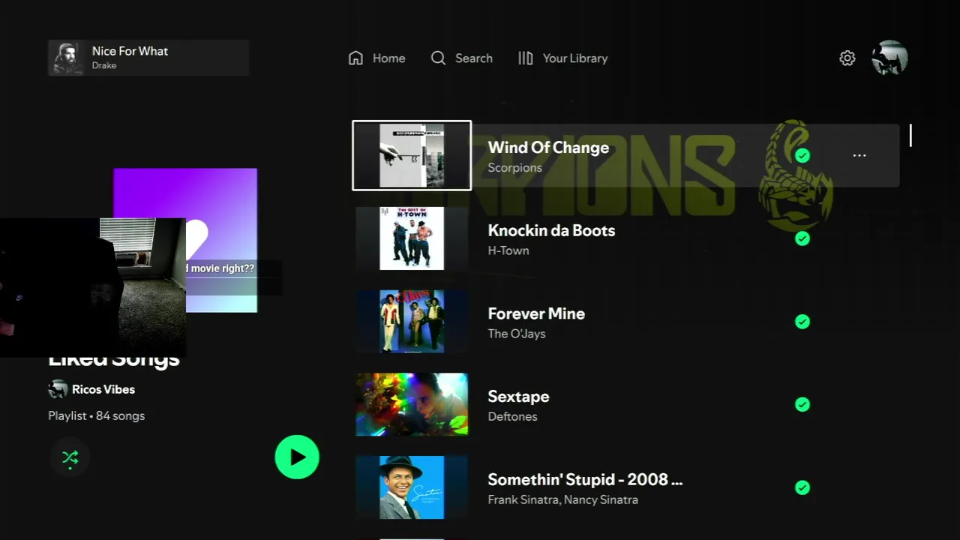Toggle shuffle for Liked Songs
This screenshot has width=960, height=540.
[70, 457]
